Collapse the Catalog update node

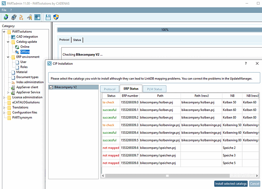8,42
